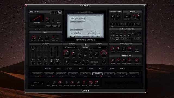Toggle the ARP1 switch in Voices Edit

coord(117,33)
